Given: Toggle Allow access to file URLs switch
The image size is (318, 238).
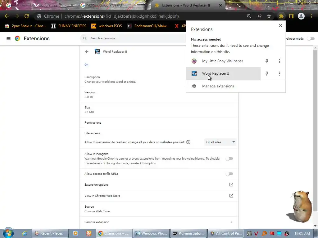Looking at the screenshot, I should point(229,174).
